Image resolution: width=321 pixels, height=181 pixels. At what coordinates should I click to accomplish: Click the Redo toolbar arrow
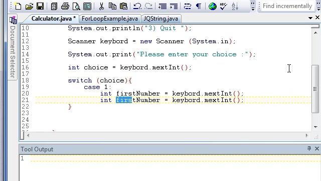[148, 7]
